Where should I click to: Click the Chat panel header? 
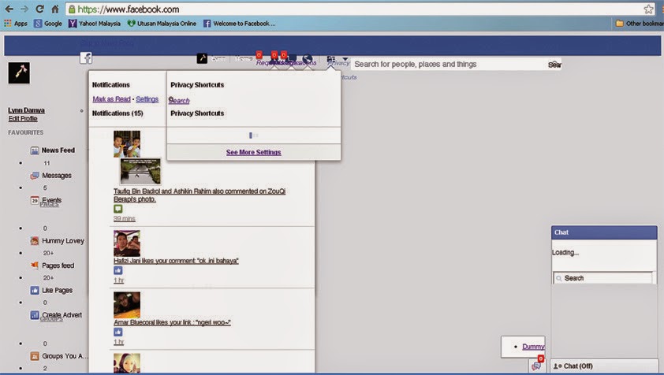pyautogui.click(x=604, y=232)
